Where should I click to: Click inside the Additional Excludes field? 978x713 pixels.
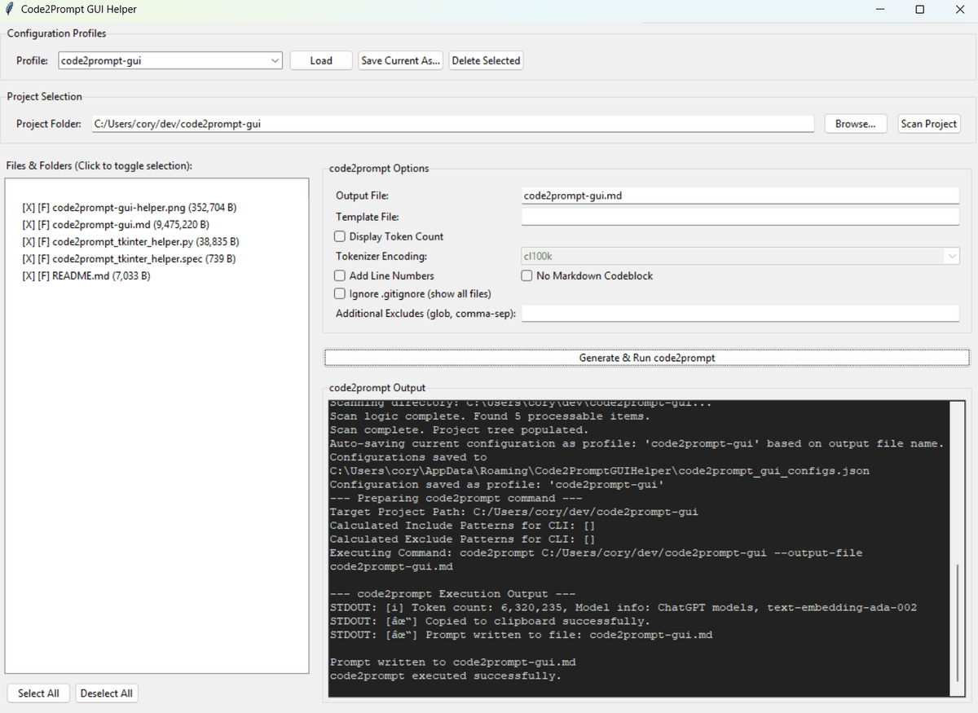[x=740, y=313]
